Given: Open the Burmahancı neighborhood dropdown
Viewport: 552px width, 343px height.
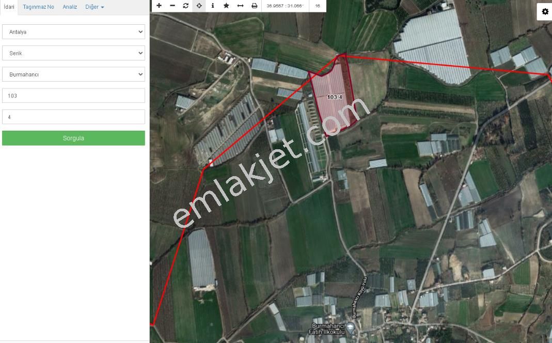Looking at the screenshot, I should coord(73,74).
